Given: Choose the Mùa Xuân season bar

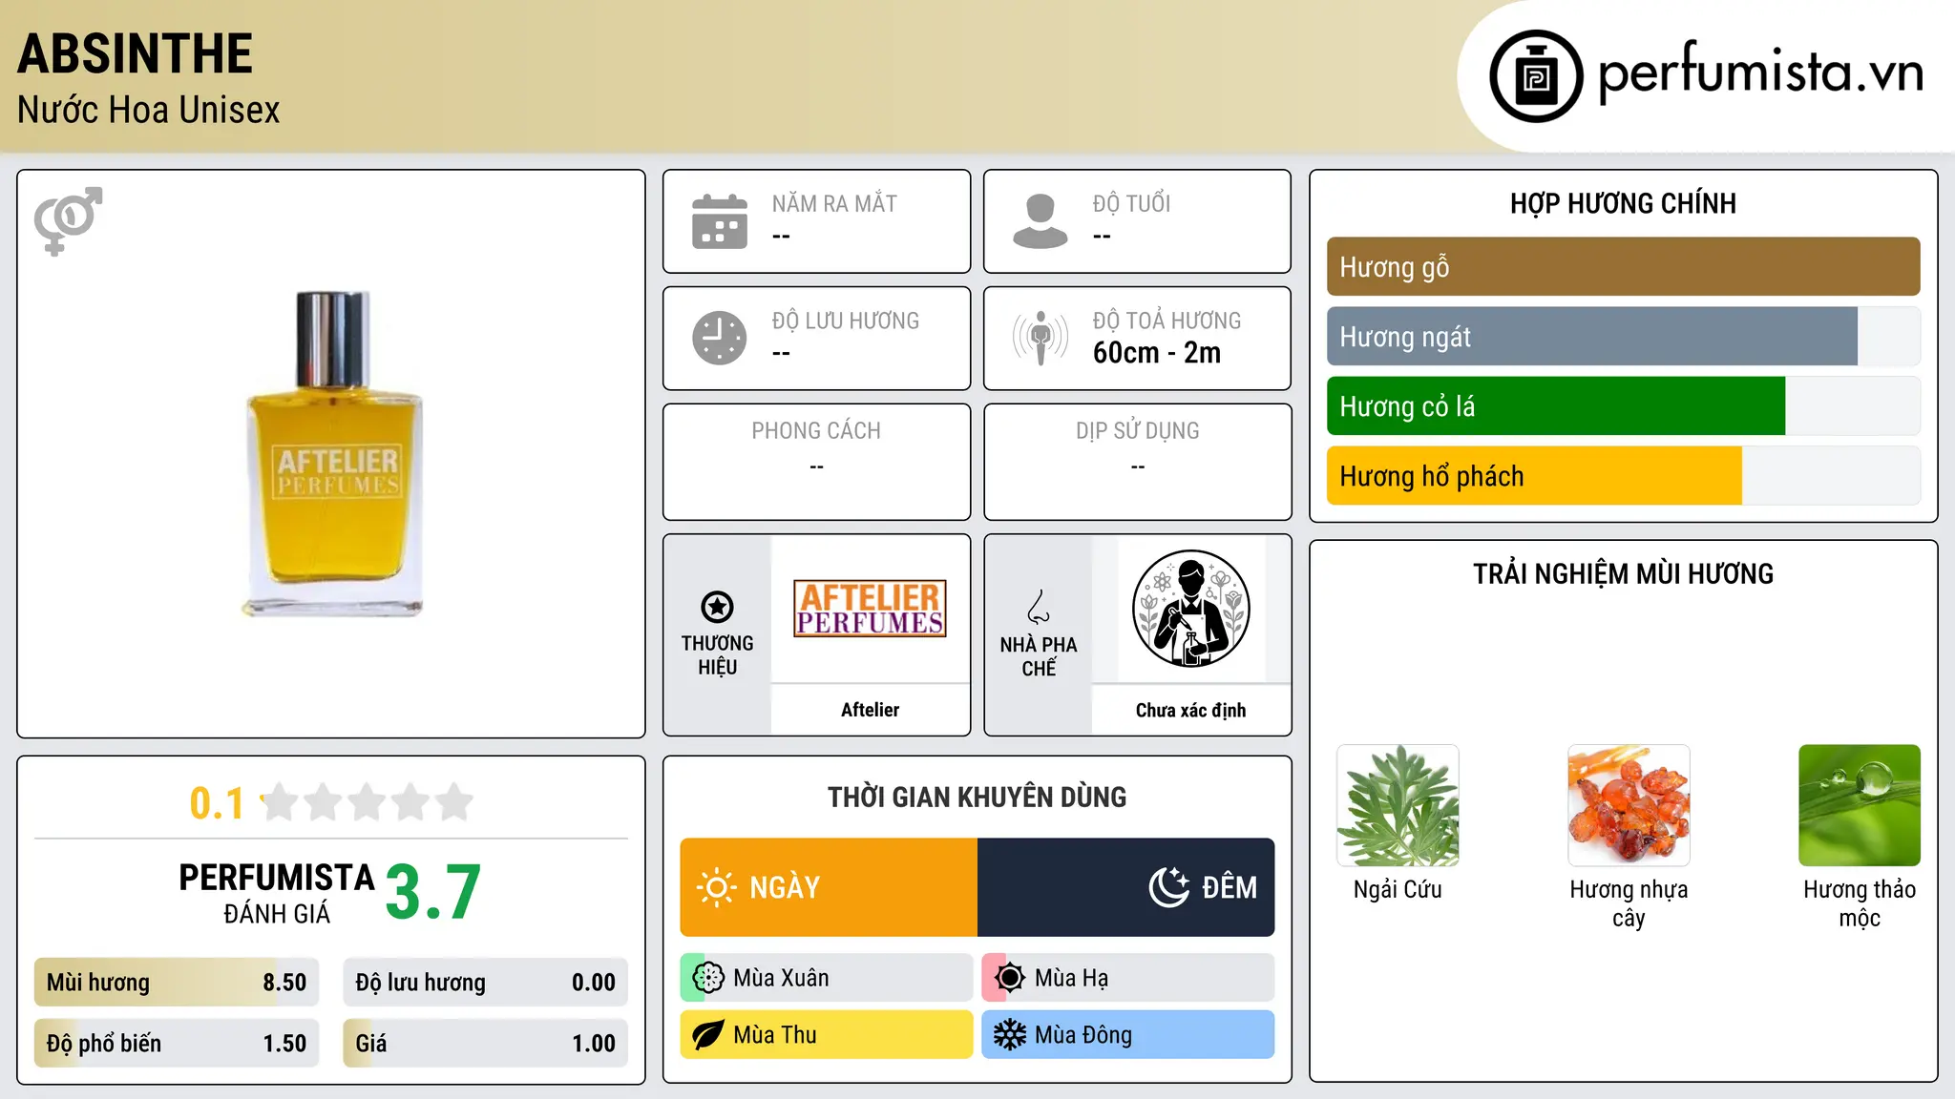Looking at the screenshot, I should (827, 978).
